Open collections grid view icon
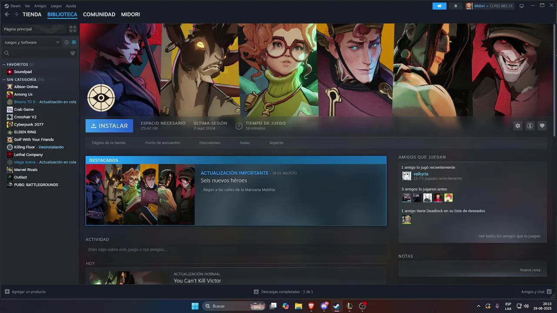This screenshot has width=557, height=313. point(73,29)
